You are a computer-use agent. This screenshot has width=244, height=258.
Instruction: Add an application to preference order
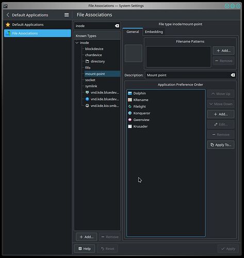(221, 114)
